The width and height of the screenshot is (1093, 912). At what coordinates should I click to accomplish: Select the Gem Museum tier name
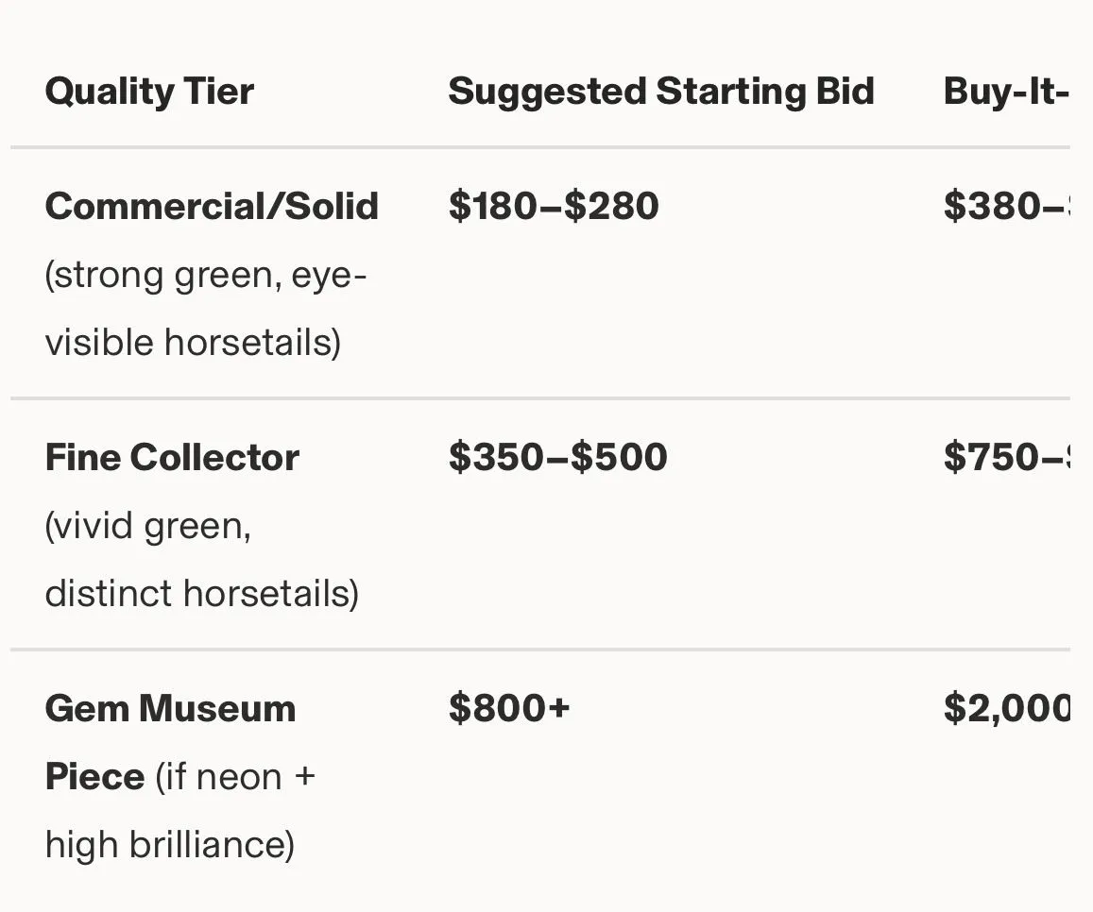(170, 709)
